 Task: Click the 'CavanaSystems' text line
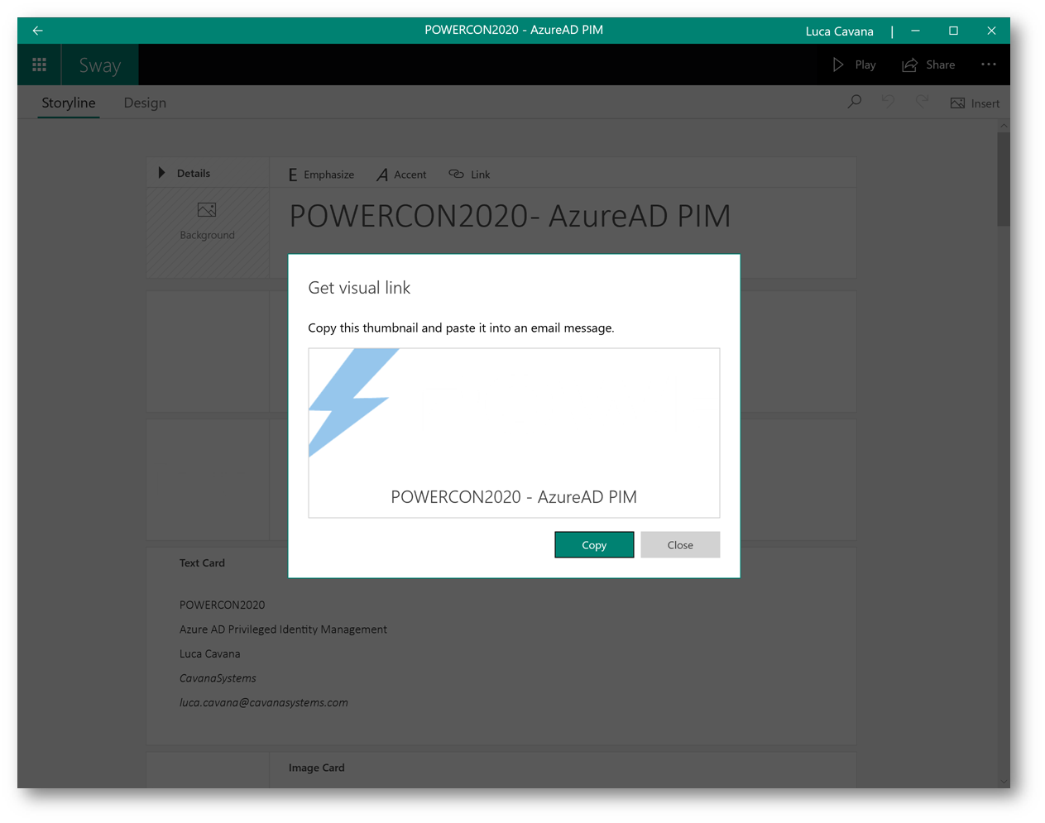tap(218, 678)
